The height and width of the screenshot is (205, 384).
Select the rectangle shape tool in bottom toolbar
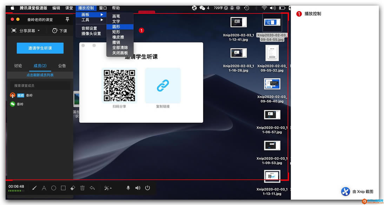(63, 188)
